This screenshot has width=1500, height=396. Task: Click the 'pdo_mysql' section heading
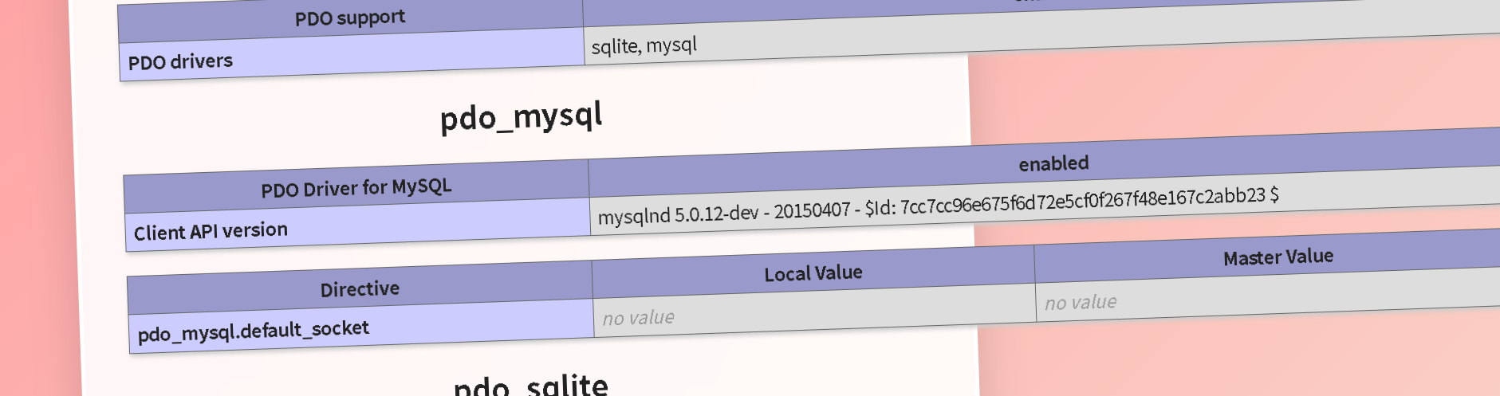521,117
